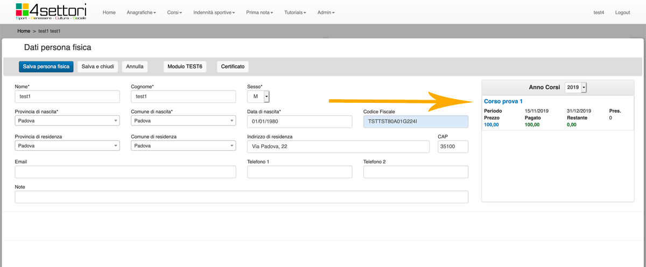646x267 pixels.
Task: Open the Corso prova 1 link
Action: (503, 101)
